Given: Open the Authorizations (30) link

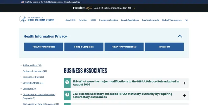Looking at the screenshot, I should pos(32,65).
